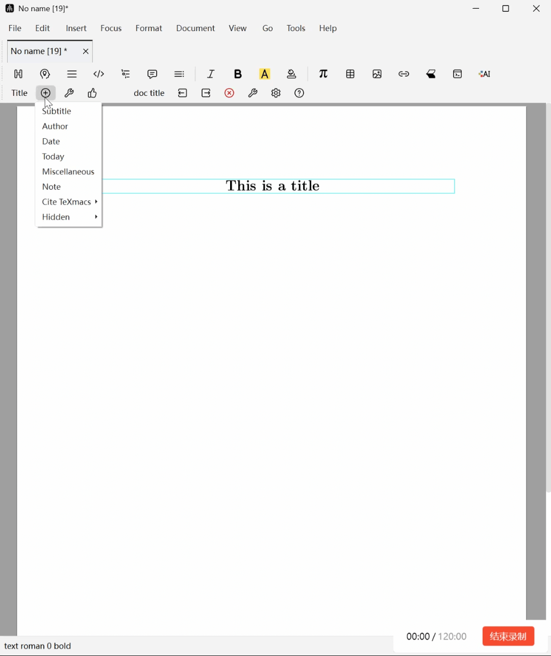551x656 pixels.
Task: Open the Document menu
Action: click(195, 28)
